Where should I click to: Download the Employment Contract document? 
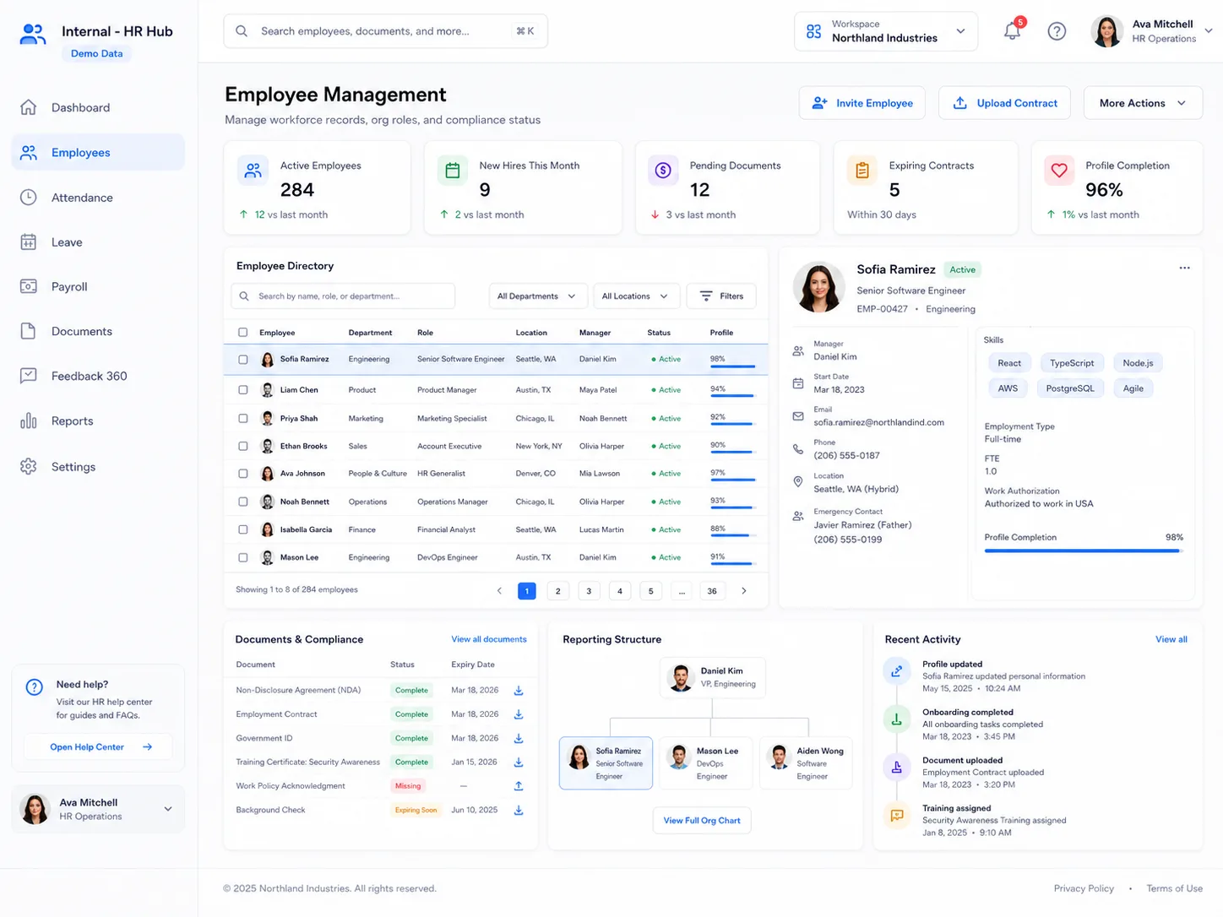click(519, 714)
